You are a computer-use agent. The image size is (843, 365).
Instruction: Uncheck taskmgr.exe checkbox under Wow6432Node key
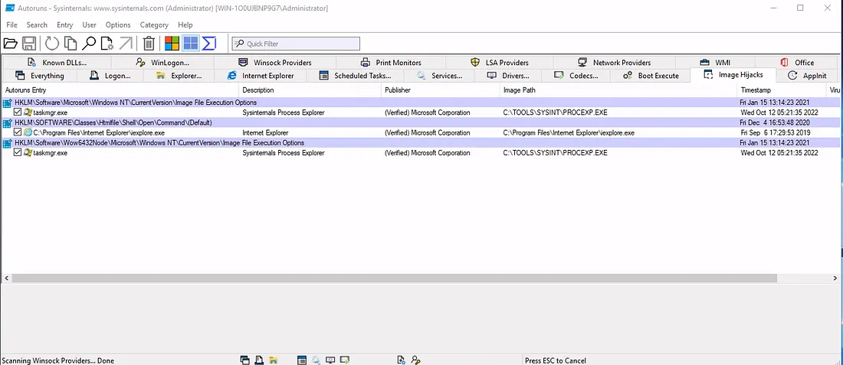18,152
